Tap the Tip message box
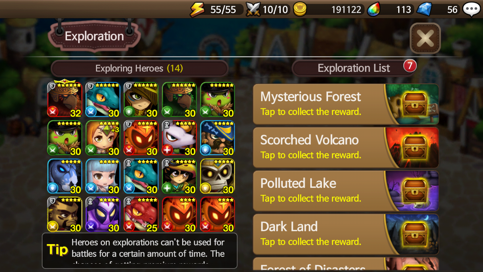The width and height of the screenshot is (483, 272). click(140, 251)
